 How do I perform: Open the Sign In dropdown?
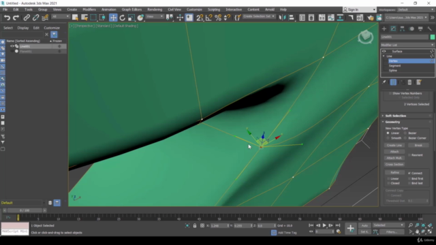[x=359, y=10]
